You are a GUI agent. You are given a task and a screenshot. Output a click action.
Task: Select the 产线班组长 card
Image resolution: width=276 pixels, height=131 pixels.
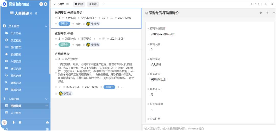[96, 74]
